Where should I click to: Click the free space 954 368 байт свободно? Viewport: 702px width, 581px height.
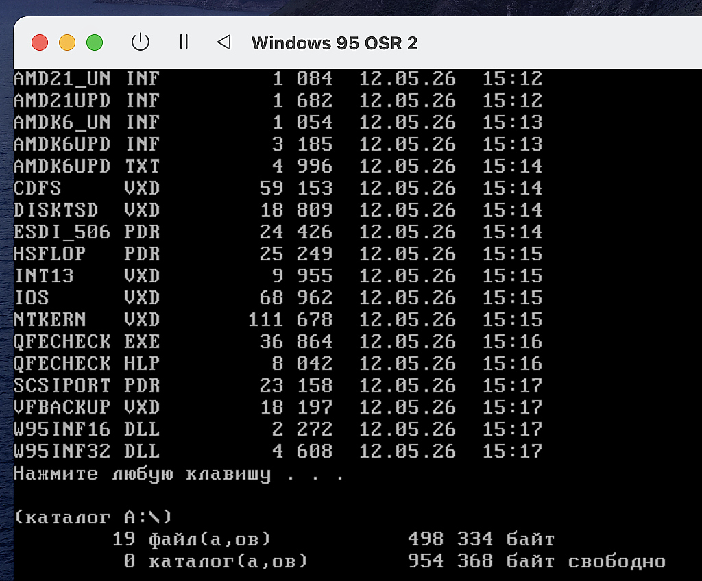536,561
